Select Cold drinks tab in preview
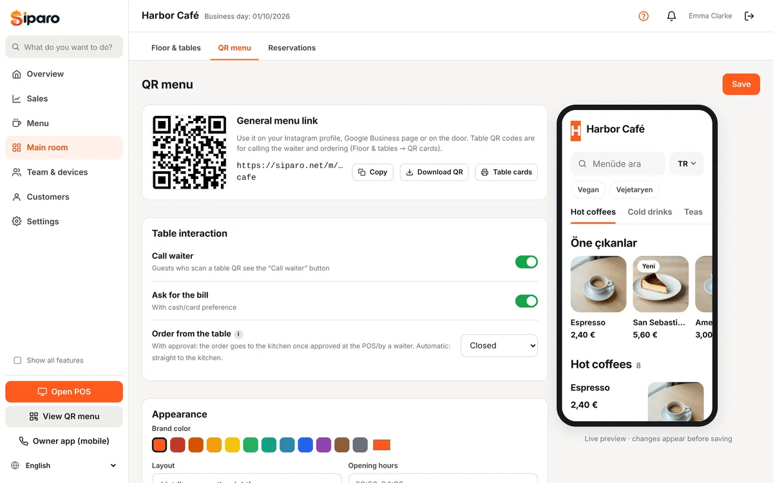 pos(650,212)
